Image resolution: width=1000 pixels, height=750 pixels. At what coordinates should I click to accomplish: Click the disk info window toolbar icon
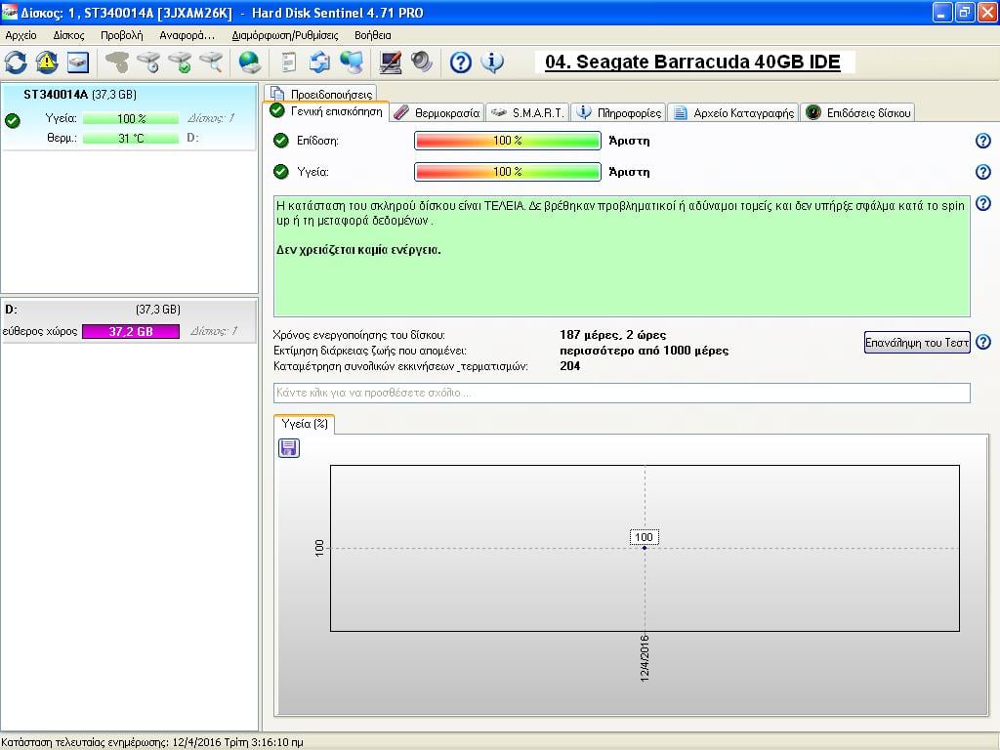78,62
